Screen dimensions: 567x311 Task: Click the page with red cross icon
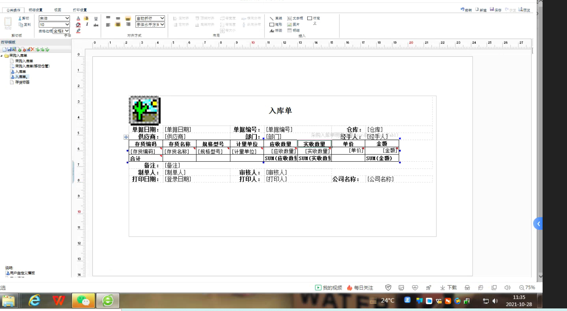(24, 49)
